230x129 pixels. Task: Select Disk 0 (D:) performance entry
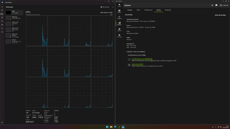pos(14,24)
